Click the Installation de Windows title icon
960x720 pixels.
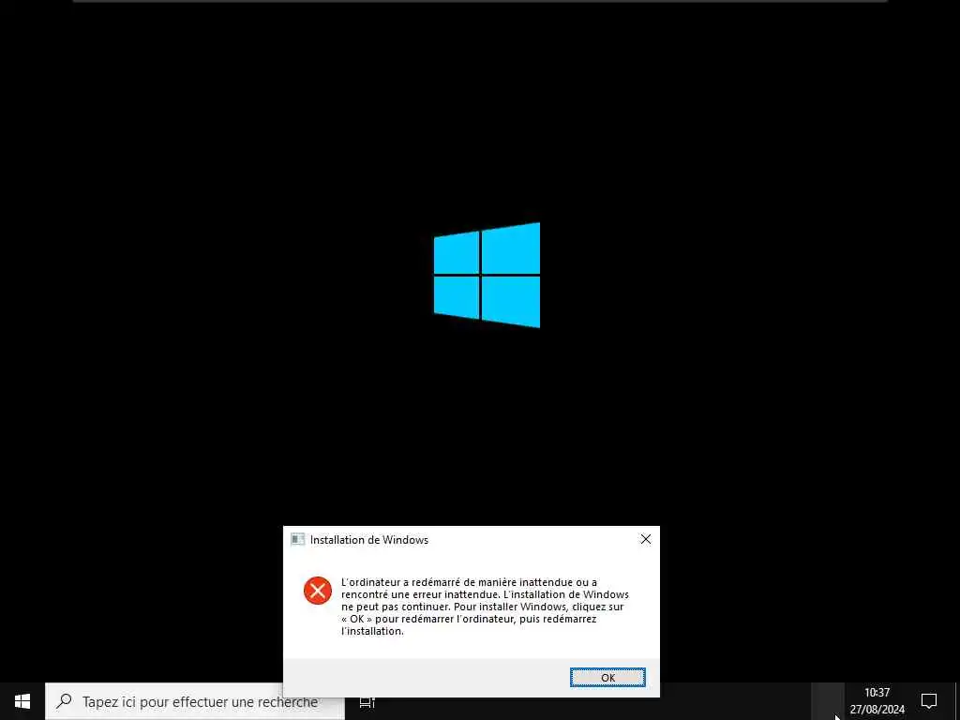(297, 539)
